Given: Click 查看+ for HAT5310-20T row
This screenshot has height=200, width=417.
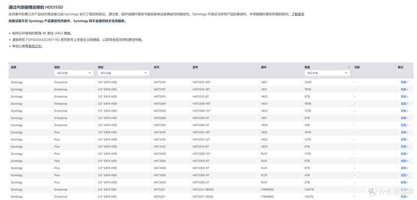Looking at the screenshot, I should pos(405,82).
